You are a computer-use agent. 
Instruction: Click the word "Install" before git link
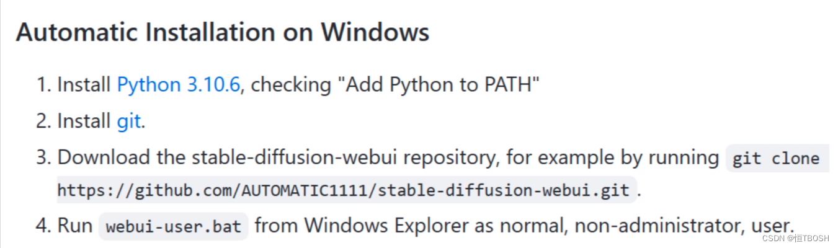click(84, 121)
